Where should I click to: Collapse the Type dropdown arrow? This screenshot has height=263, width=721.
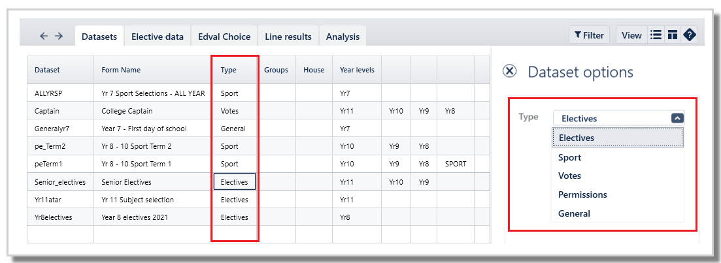677,118
